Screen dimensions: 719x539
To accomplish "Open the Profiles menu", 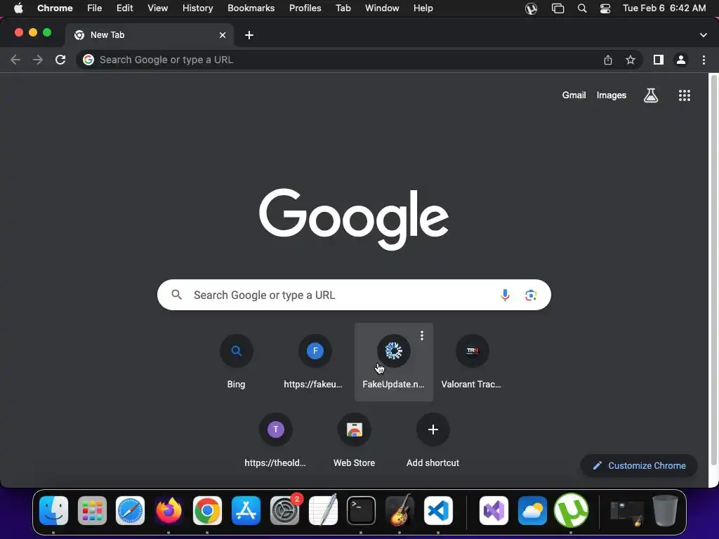I will 305,8.
